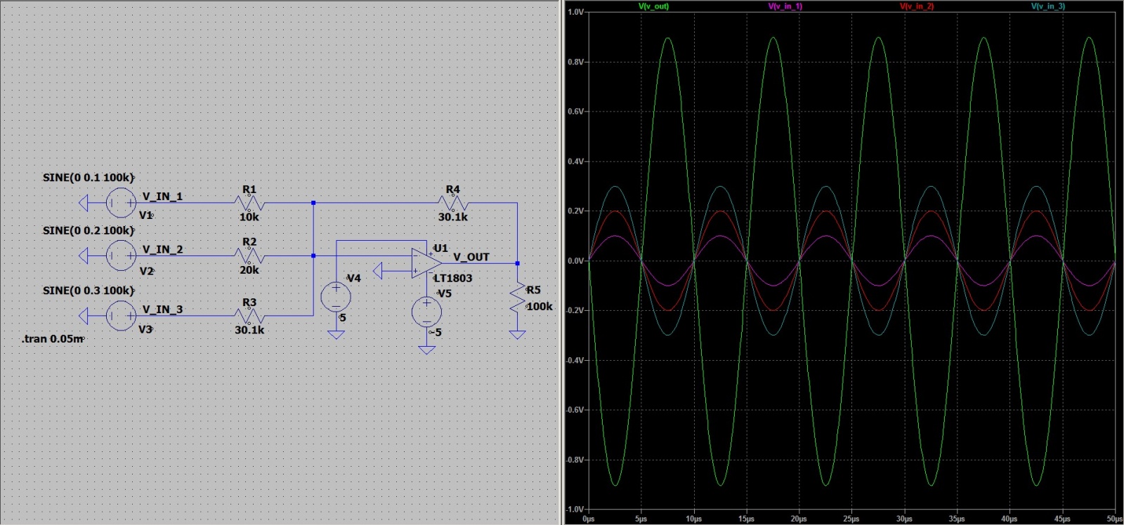Screen dimensions: 1124x525
Task: Select feedback resistor R4 symbol
Action: click(x=453, y=203)
